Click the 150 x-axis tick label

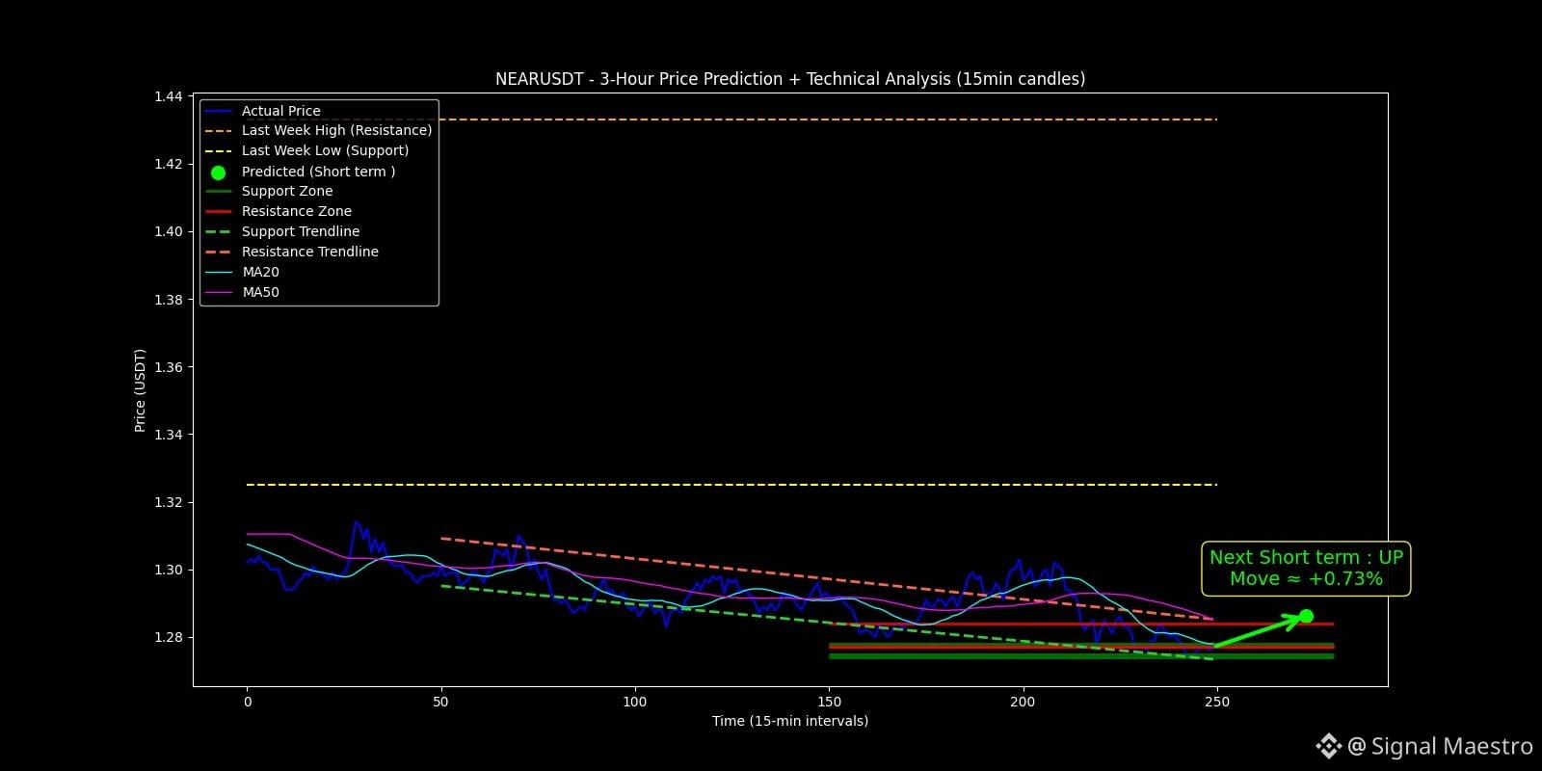pos(829,702)
